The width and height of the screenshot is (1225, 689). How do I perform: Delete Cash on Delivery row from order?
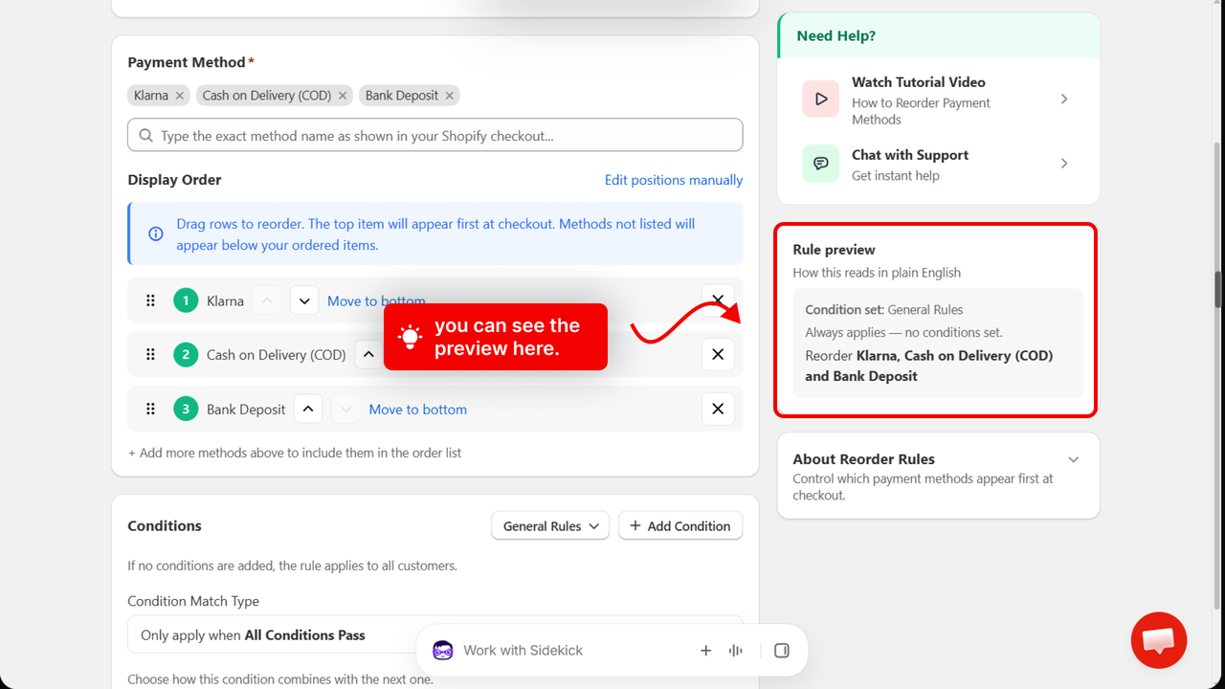(718, 354)
